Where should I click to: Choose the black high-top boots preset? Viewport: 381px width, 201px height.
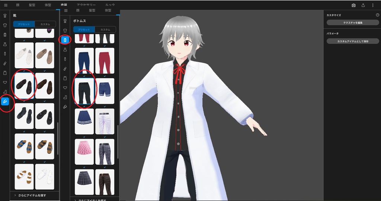click(x=24, y=116)
